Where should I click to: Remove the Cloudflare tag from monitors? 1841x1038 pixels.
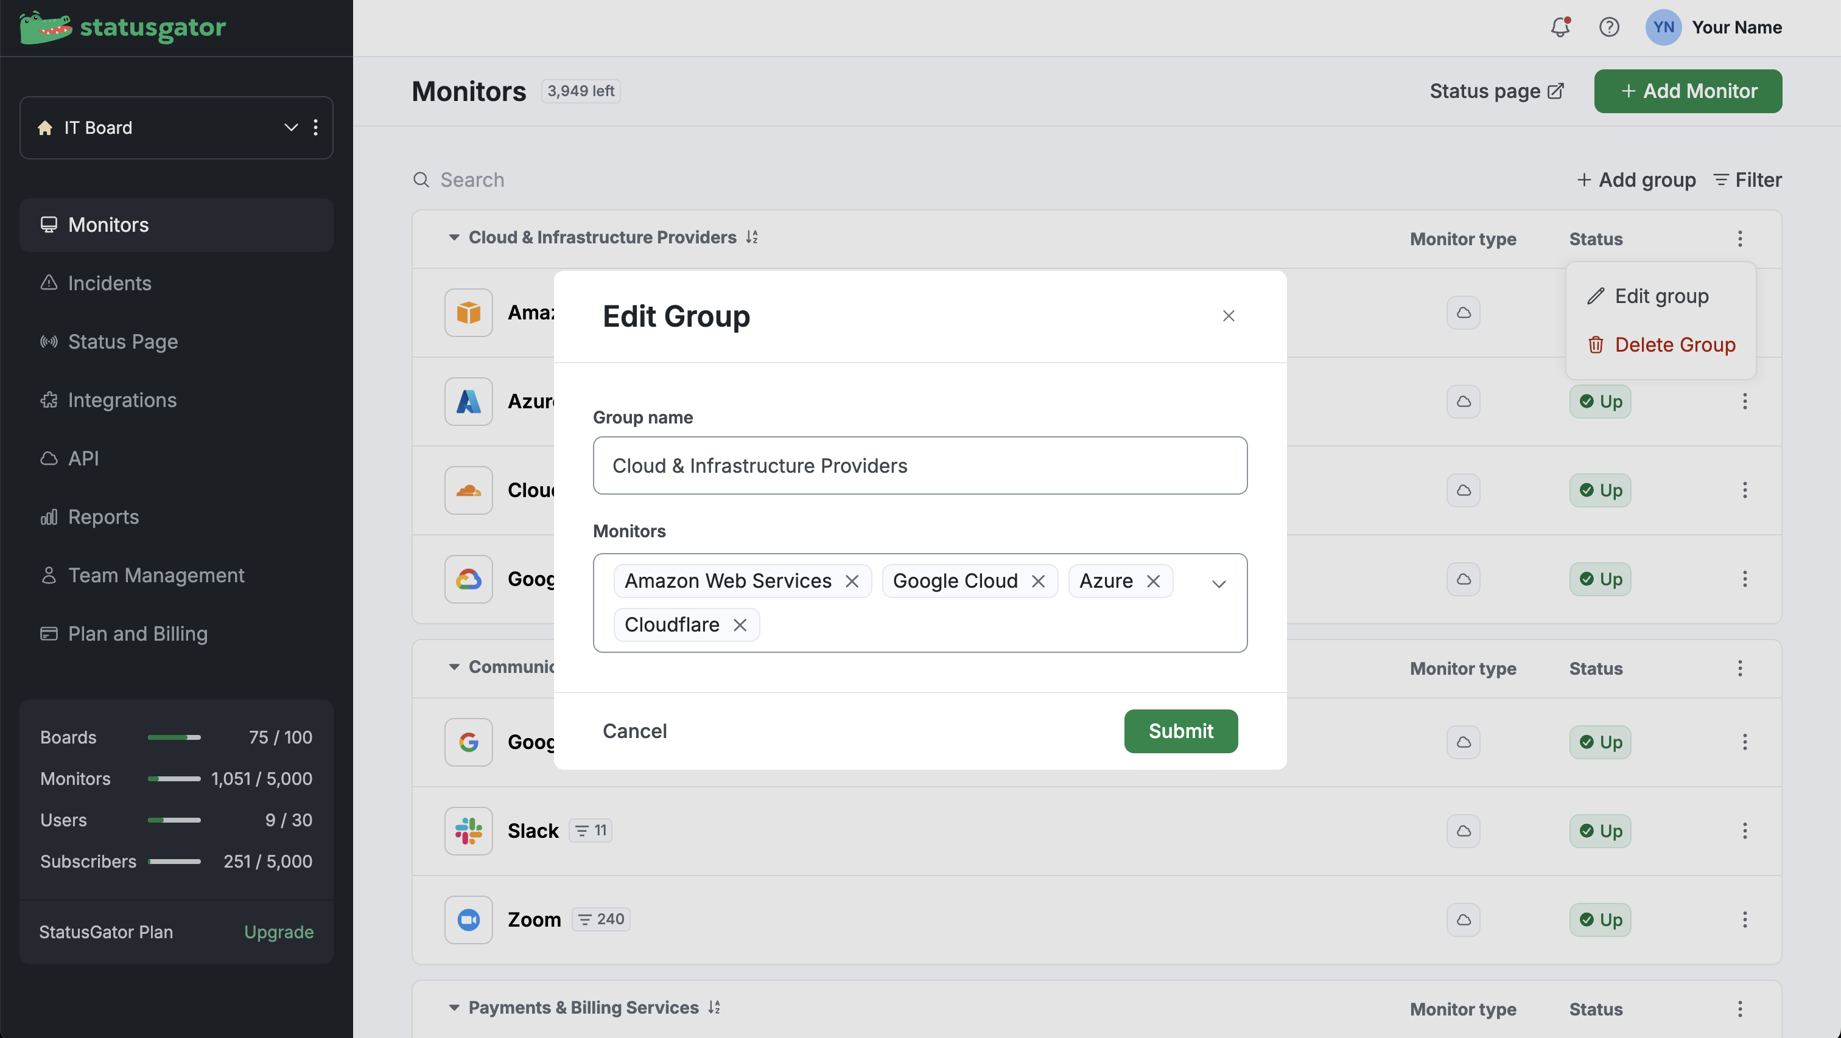[x=740, y=625]
